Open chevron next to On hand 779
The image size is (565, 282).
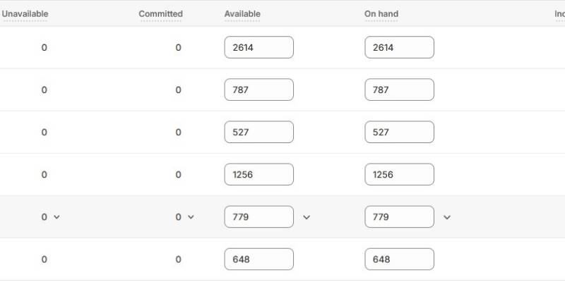[x=447, y=217]
